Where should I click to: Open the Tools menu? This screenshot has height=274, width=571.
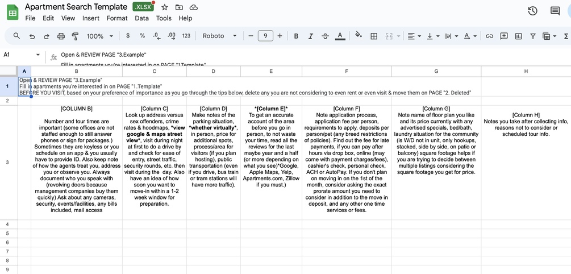pos(164,18)
